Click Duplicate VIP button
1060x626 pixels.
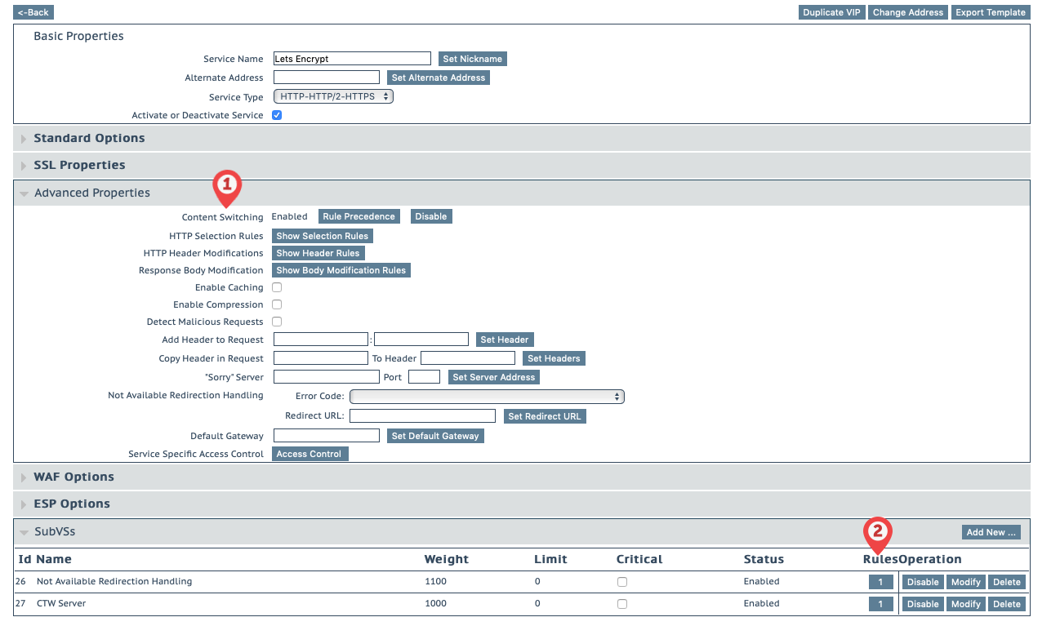[x=831, y=12]
